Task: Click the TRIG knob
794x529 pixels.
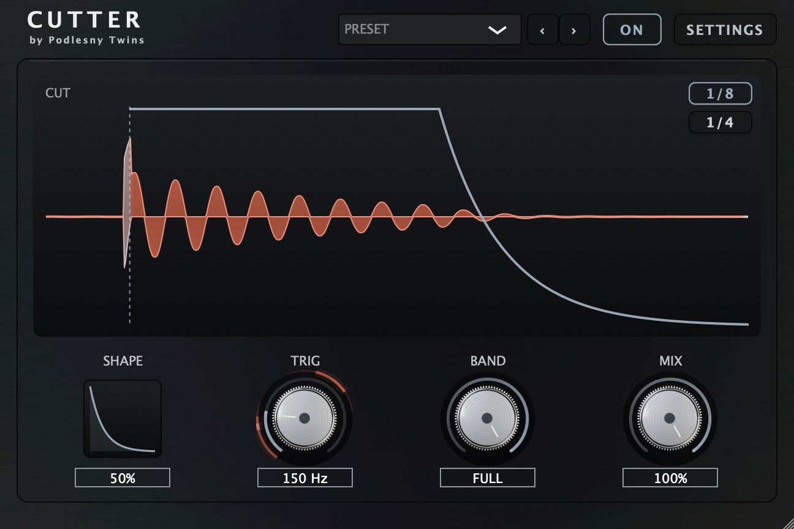Action: click(304, 418)
